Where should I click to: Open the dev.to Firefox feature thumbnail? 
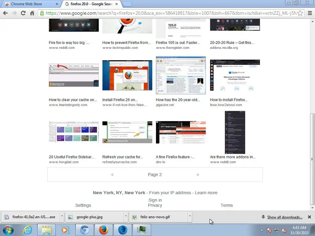tap(181, 132)
